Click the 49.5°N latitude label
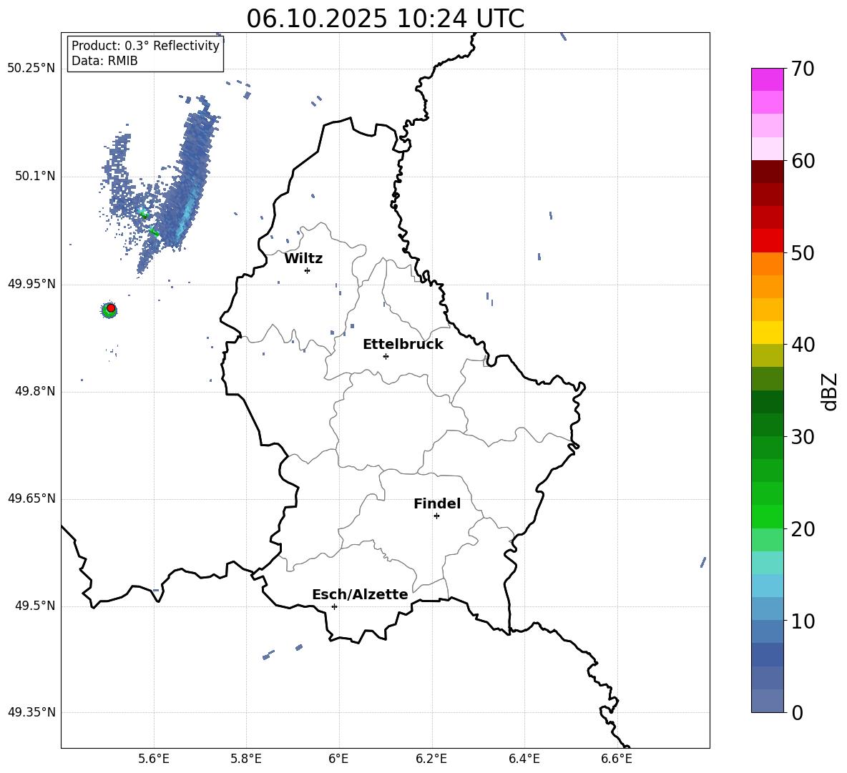847x773 pixels. (x=34, y=606)
